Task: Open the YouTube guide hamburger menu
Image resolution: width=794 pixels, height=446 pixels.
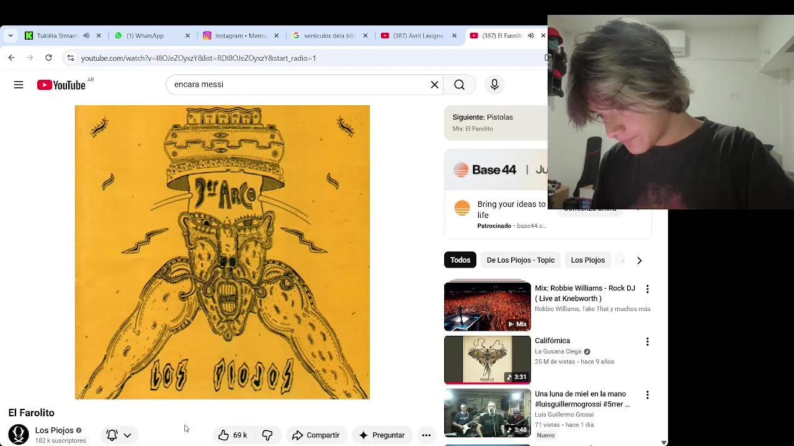Action: (x=19, y=85)
